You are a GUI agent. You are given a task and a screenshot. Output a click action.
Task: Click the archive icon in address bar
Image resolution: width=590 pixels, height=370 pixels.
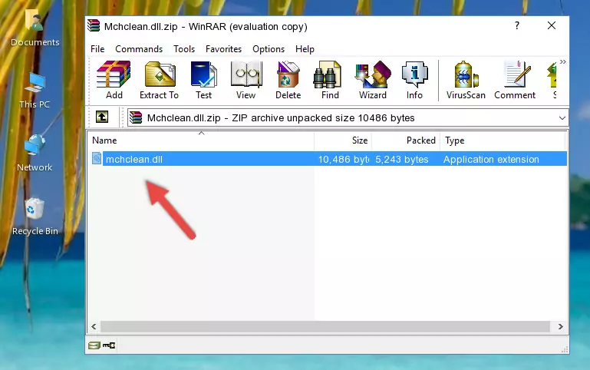136,117
